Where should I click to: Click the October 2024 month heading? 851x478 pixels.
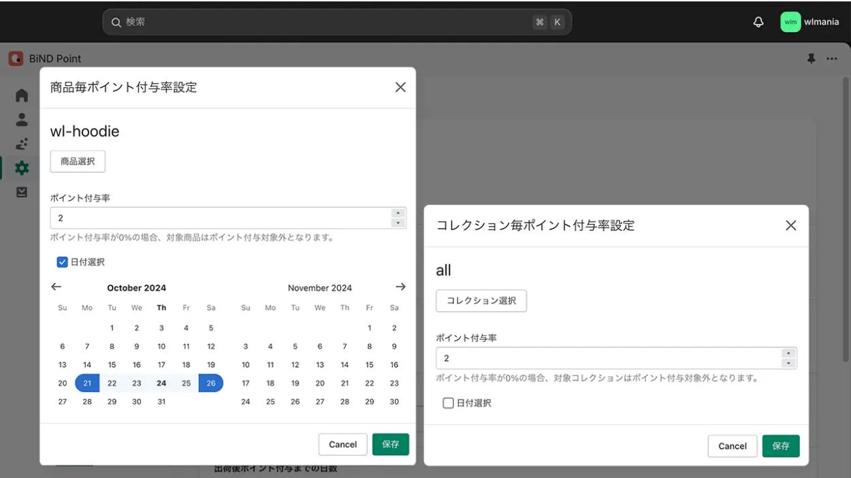[x=136, y=288]
